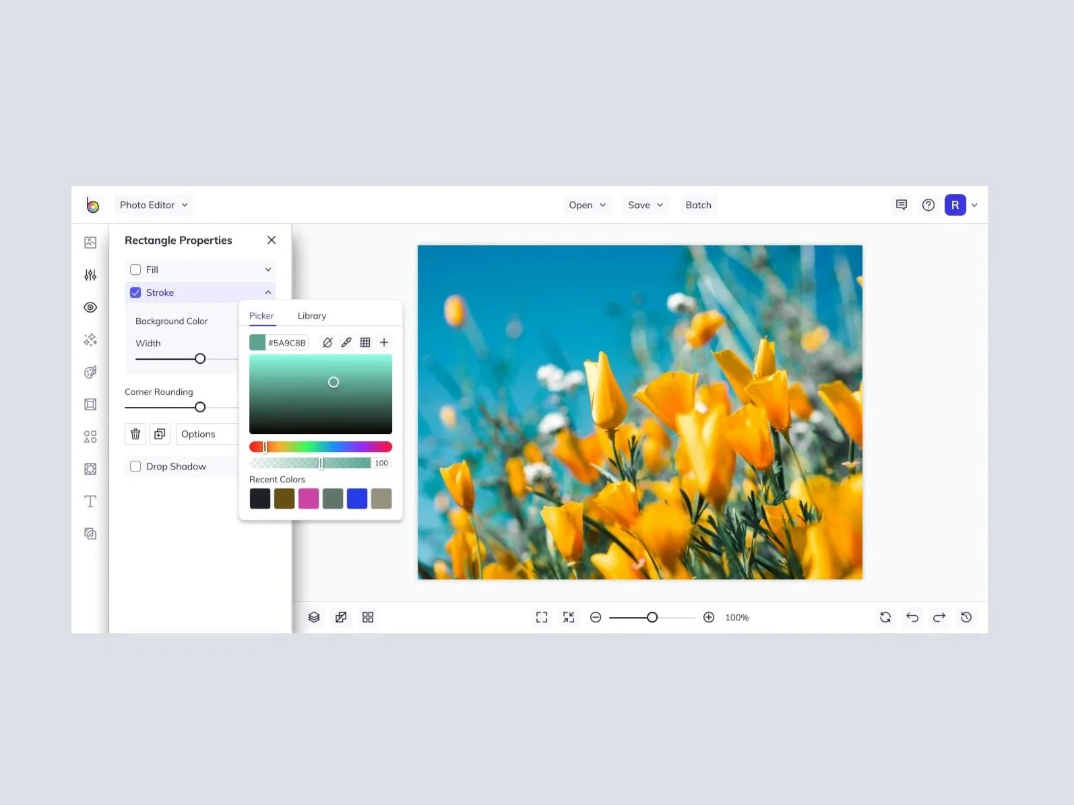Open the Artsy palette icon
Viewport: 1074px width, 805px height.
90,372
